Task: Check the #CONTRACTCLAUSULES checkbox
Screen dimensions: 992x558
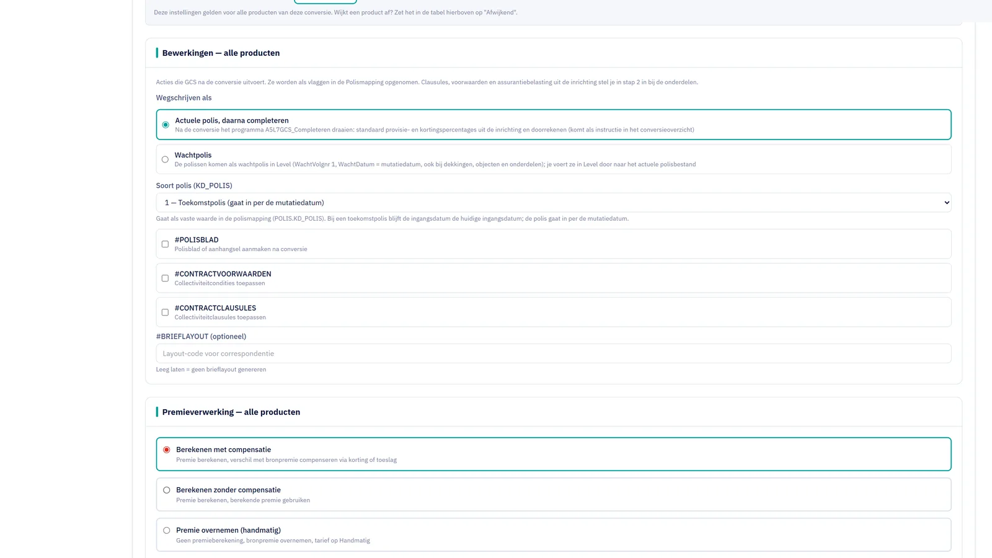Action: 165,312
